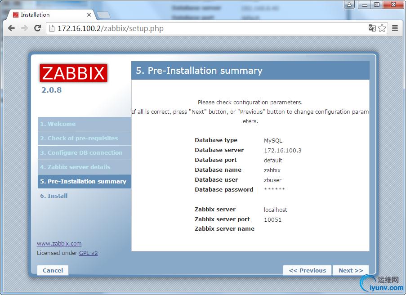This screenshot has height=295, width=406.
Task: Click the Next >> button
Action: (351, 270)
